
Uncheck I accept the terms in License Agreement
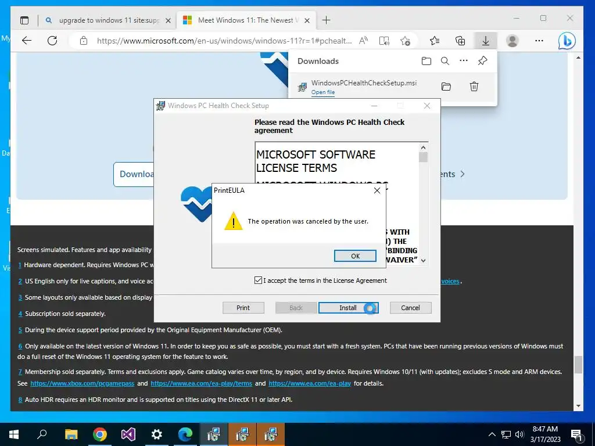coord(258,280)
